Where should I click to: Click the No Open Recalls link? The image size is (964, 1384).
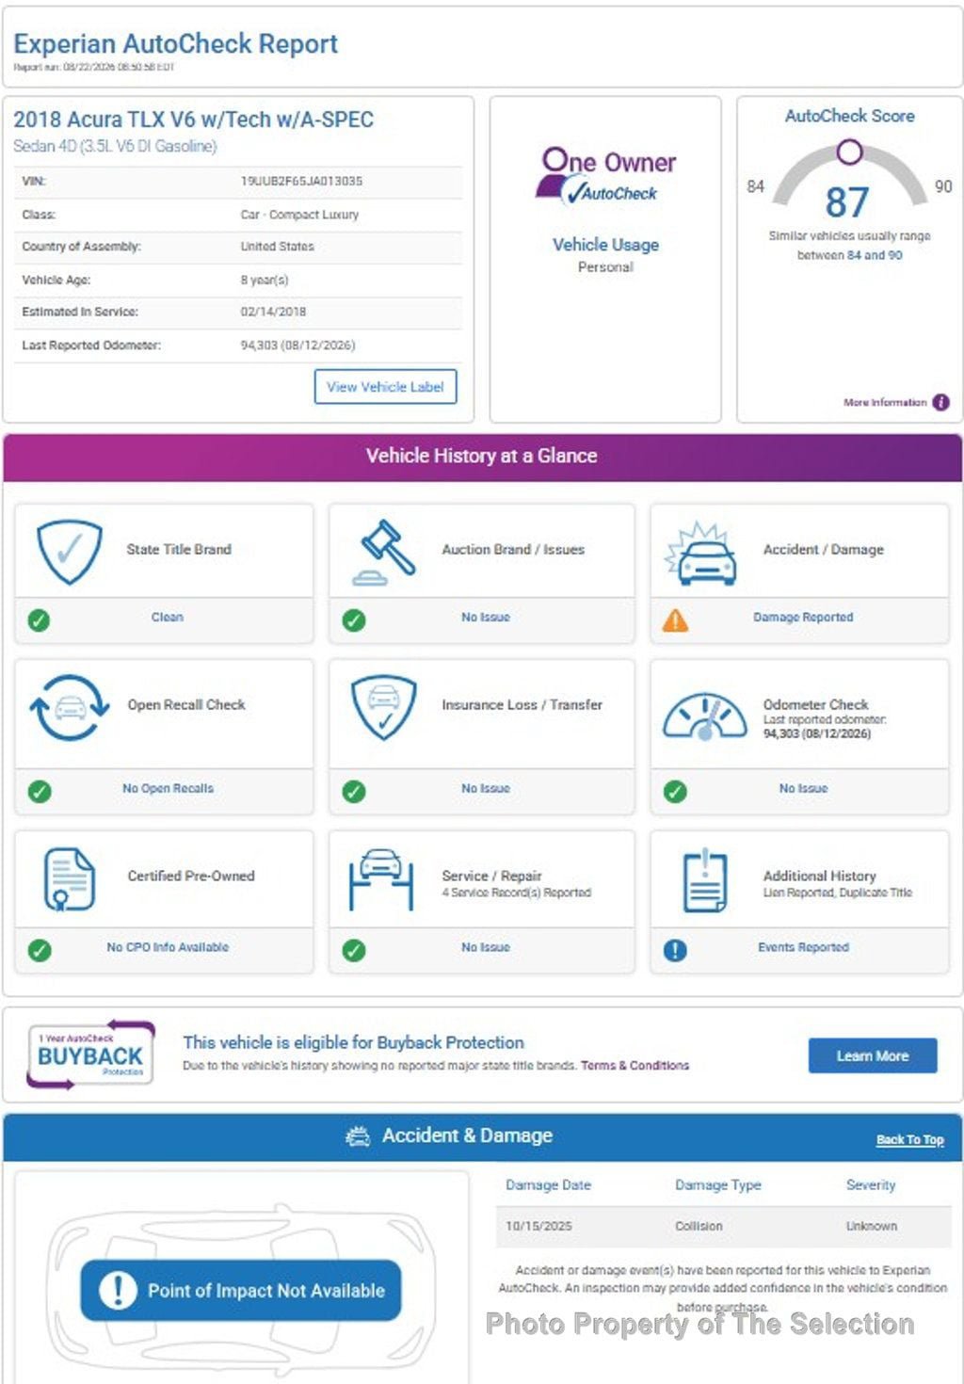(168, 789)
